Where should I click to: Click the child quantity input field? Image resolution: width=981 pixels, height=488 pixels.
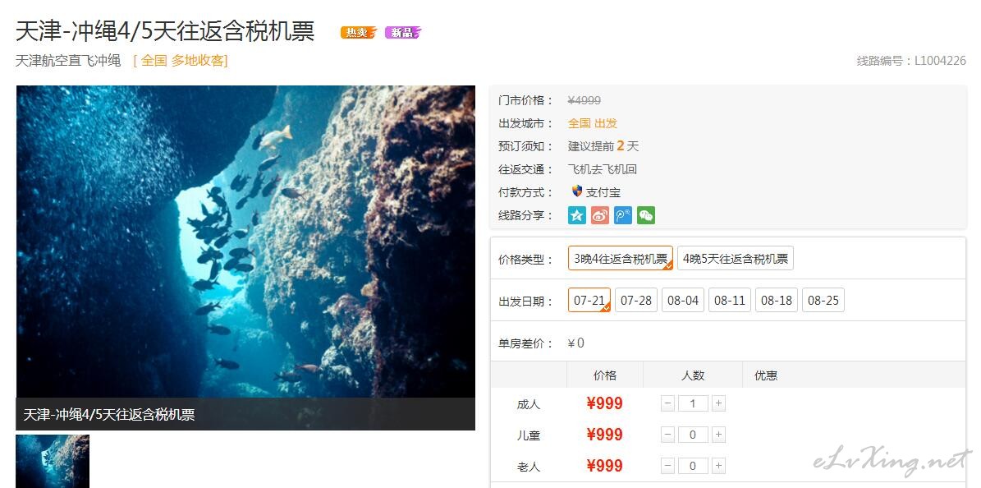tap(693, 435)
